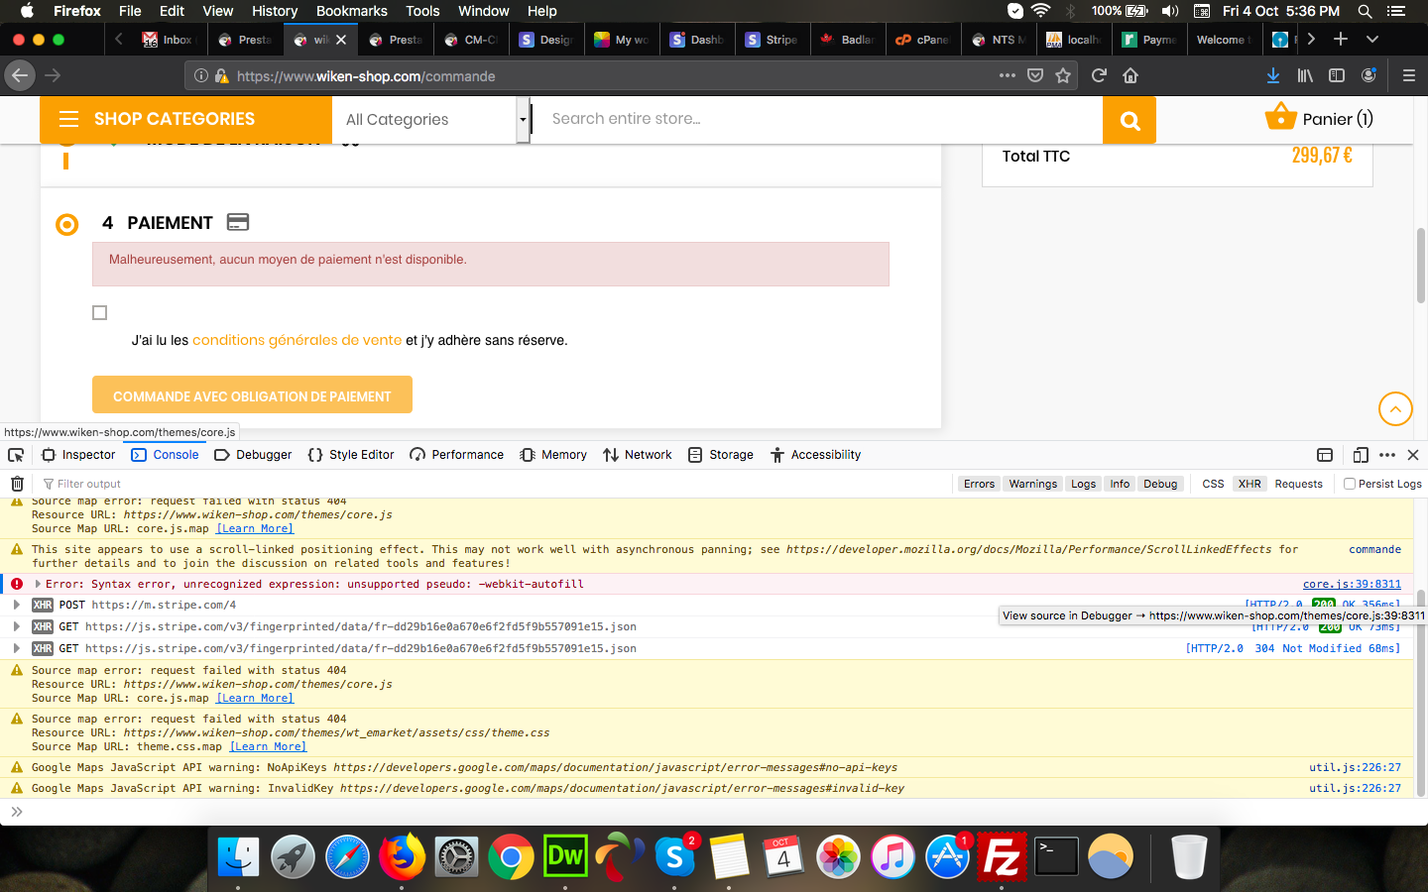Open the core.js:39:8311 source link
Image resolution: width=1428 pixels, height=892 pixels.
(1352, 584)
